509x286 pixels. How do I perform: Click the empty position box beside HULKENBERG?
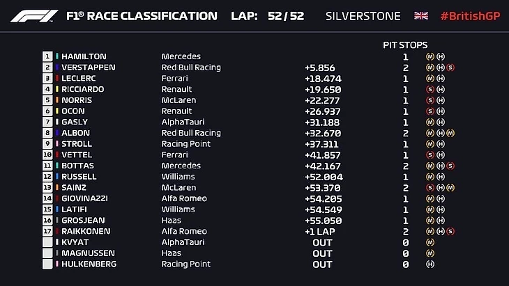[x=47, y=264]
